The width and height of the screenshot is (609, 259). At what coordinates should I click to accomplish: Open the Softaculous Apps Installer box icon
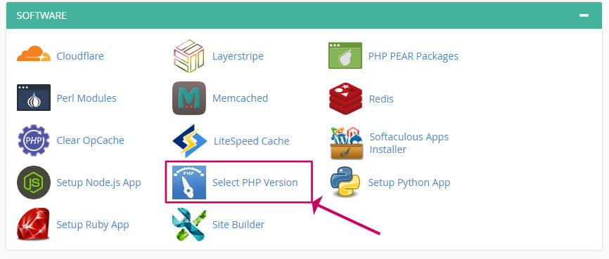(x=347, y=142)
